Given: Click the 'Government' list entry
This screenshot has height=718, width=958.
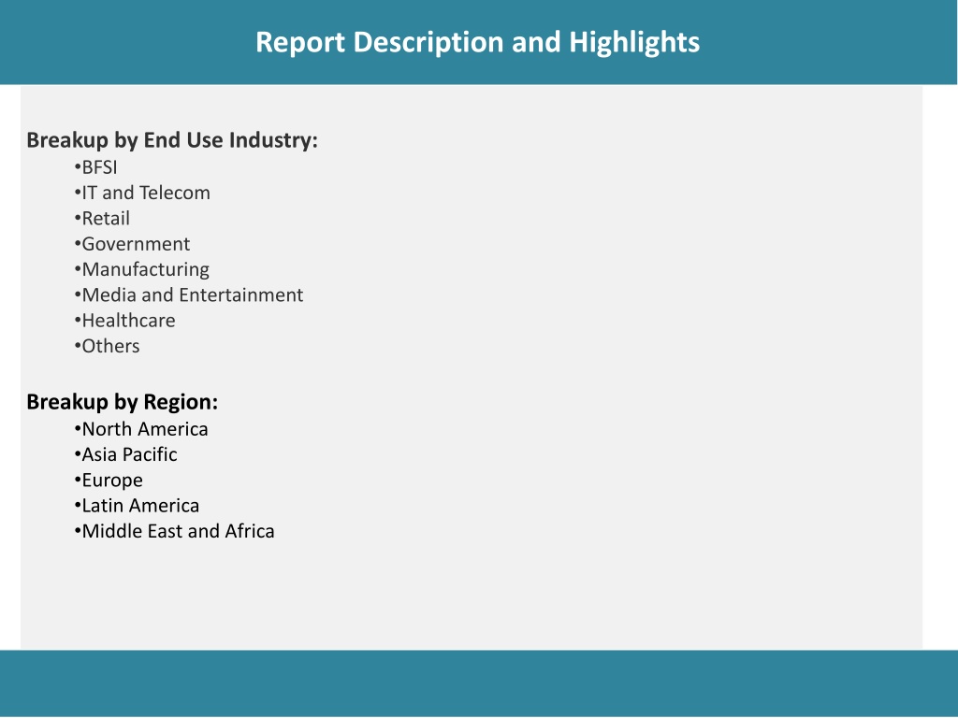Looking at the screenshot, I should 132,244.
